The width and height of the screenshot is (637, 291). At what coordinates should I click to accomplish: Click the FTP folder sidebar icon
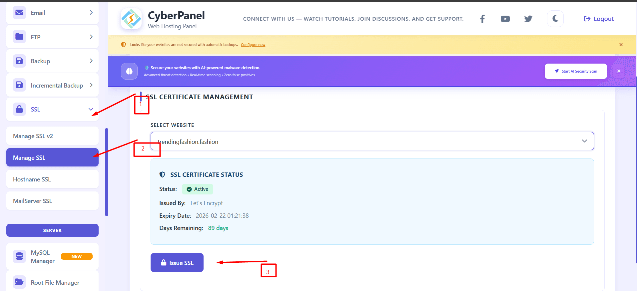[x=19, y=37]
